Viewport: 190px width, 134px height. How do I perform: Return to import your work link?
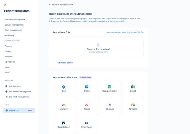pyautogui.click(x=61, y=5)
